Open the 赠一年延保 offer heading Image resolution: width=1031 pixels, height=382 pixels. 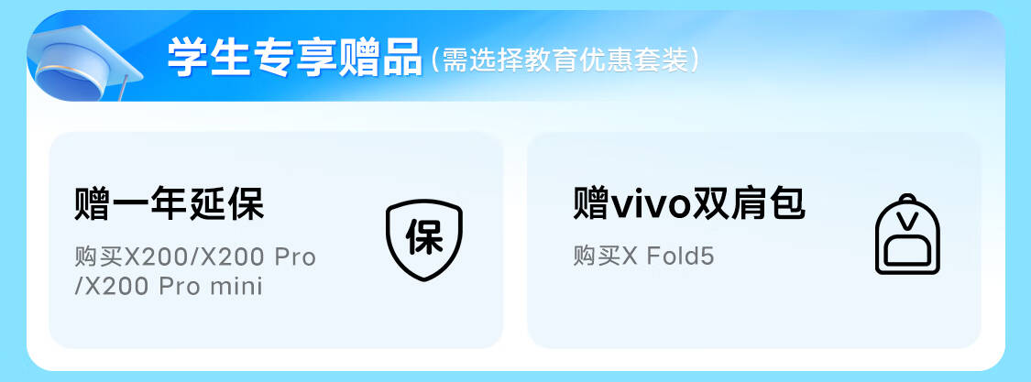[x=169, y=203]
